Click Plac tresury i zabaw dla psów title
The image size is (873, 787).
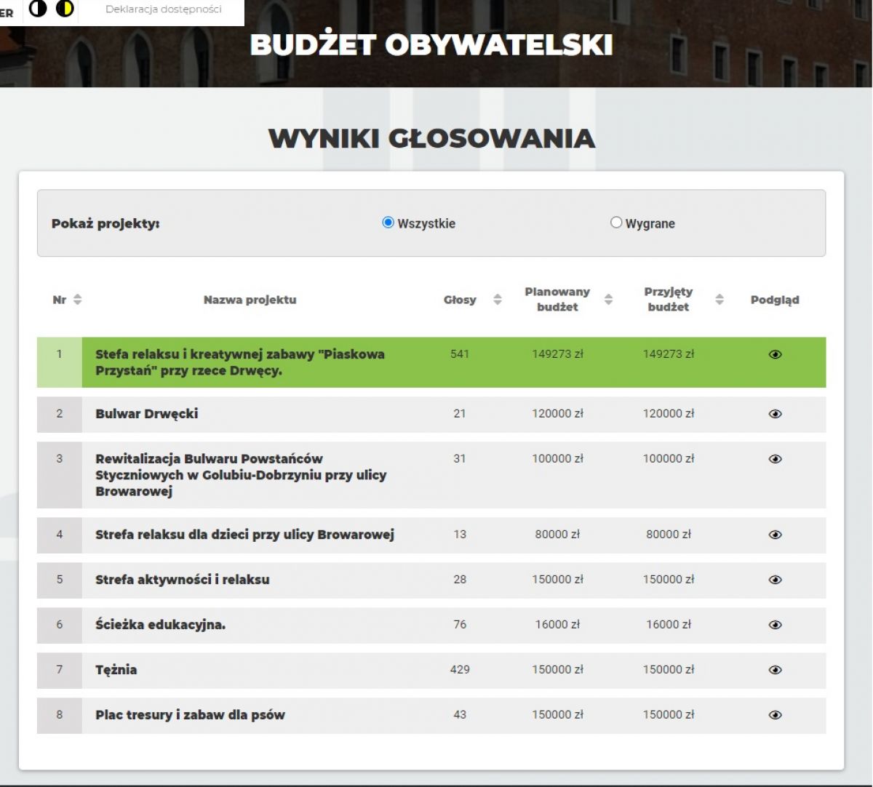click(x=190, y=715)
